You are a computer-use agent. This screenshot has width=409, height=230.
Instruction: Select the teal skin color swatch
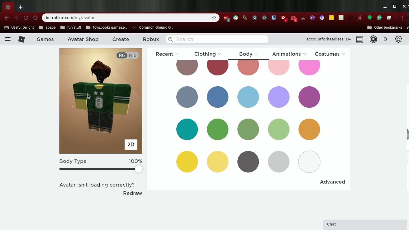click(187, 129)
